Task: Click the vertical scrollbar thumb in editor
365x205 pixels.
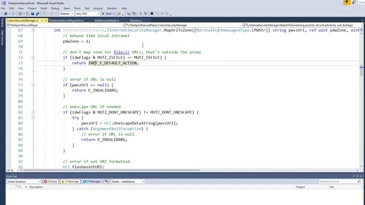Action: click(361, 71)
